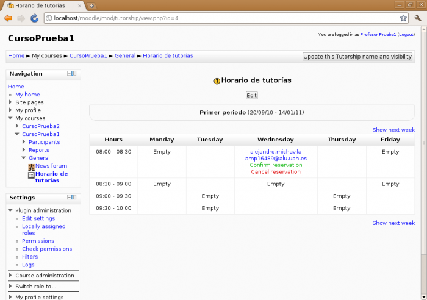Click the 09:00 - 09:30 hours cell
427x300 pixels.
point(113,196)
